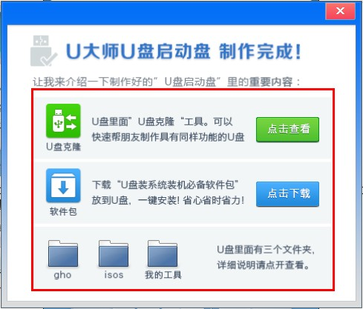This screenshot has width=363, height=309.
Task: Select the 软件包 label under the blue icon
Action: point(63,212)
